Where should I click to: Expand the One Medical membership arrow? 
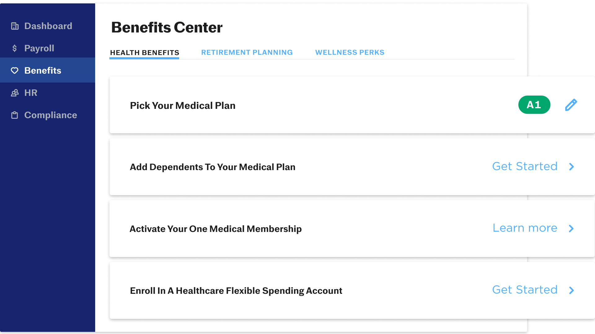571,229
